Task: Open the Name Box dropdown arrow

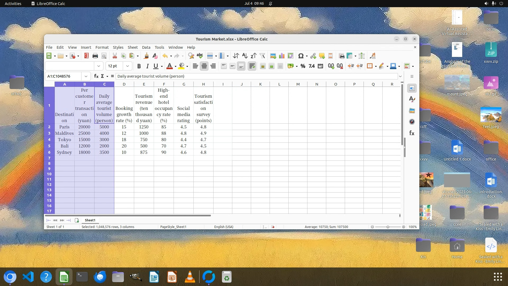Action: point(86,76)
